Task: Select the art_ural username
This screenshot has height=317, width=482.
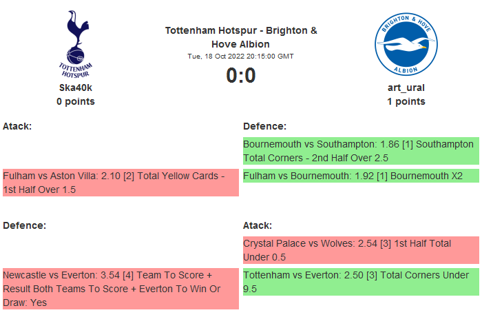Action: tap(406, 88)
